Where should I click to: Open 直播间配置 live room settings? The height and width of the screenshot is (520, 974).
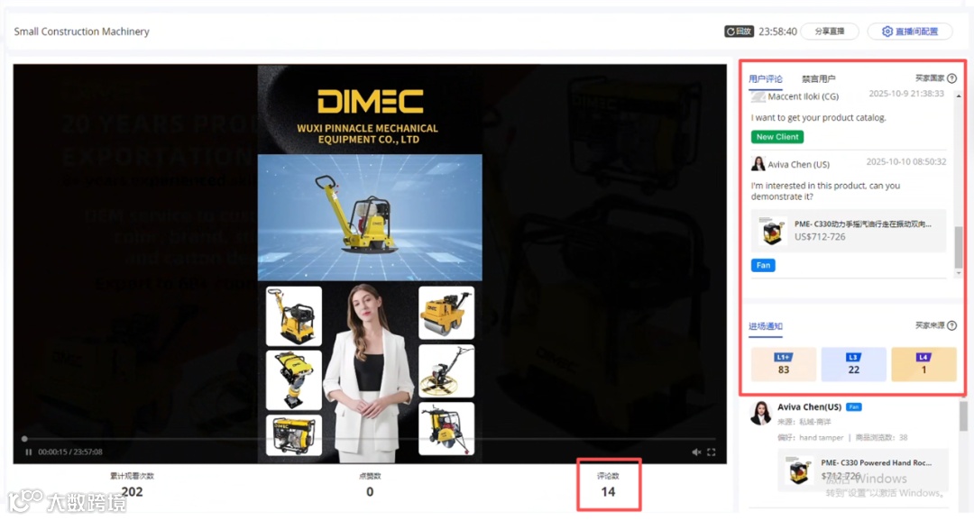909,31
